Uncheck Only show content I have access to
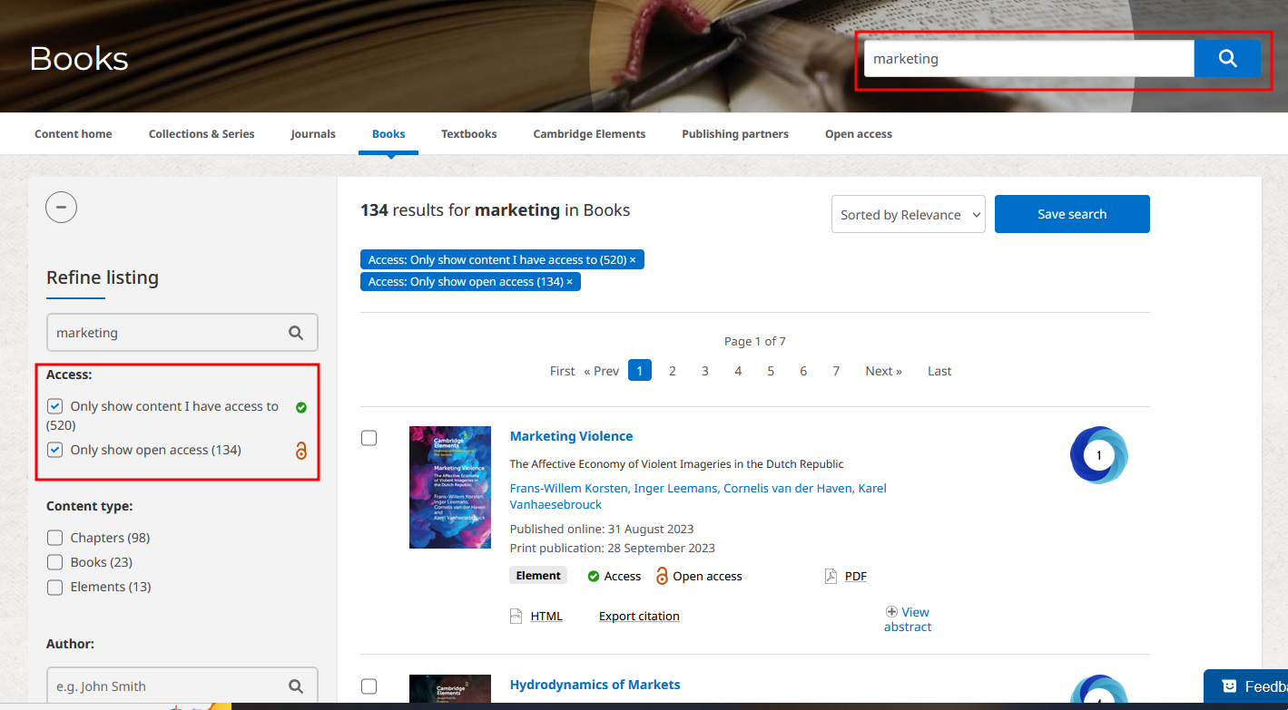 [55, 406]
